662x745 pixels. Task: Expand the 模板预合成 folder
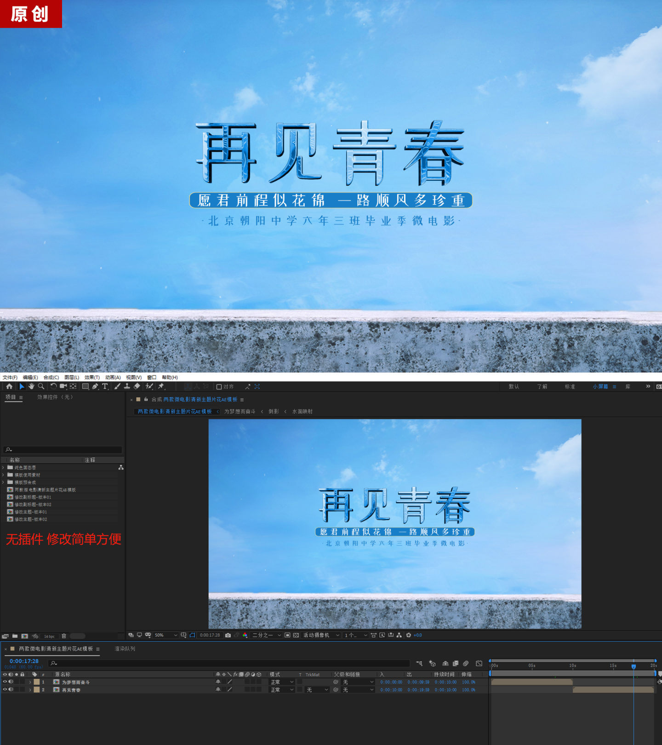pos(3,482)
